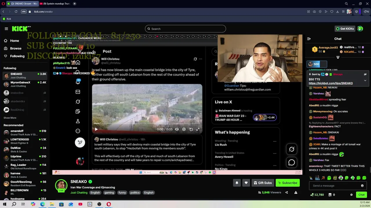Open Opera Easy Setup sliders icon

pyautogui.click(x=343, y=12)
